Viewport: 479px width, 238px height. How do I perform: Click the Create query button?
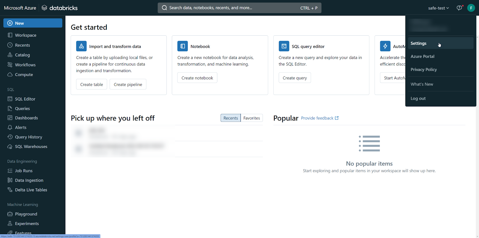pyautogui.click(x=295, y=78)
